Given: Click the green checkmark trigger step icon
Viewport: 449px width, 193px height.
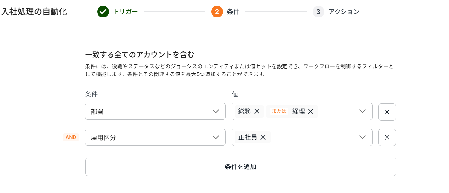Looking at the screenshot, I should 103,12.
